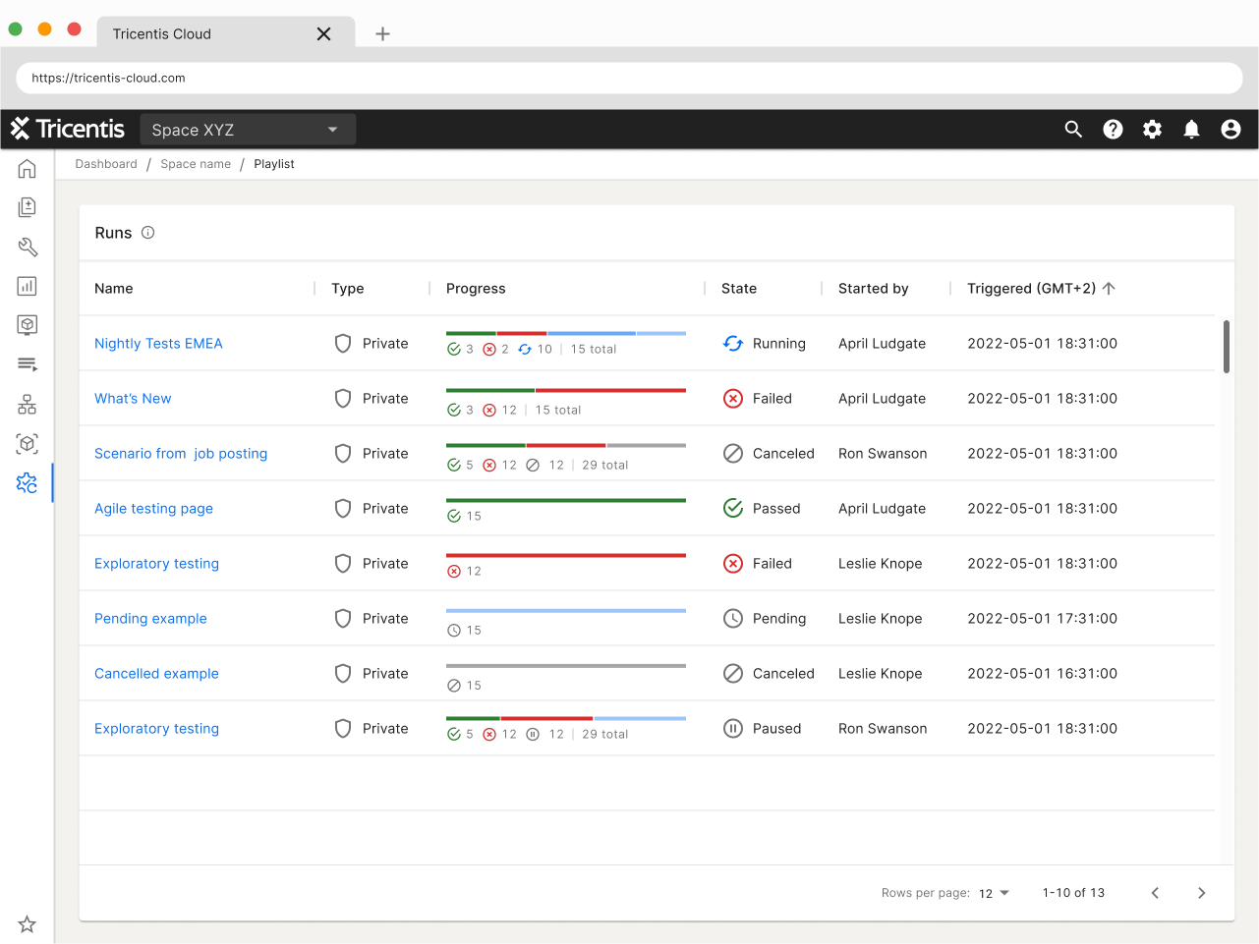
Task: Open user account avatar
Action: coord(1230,129)
